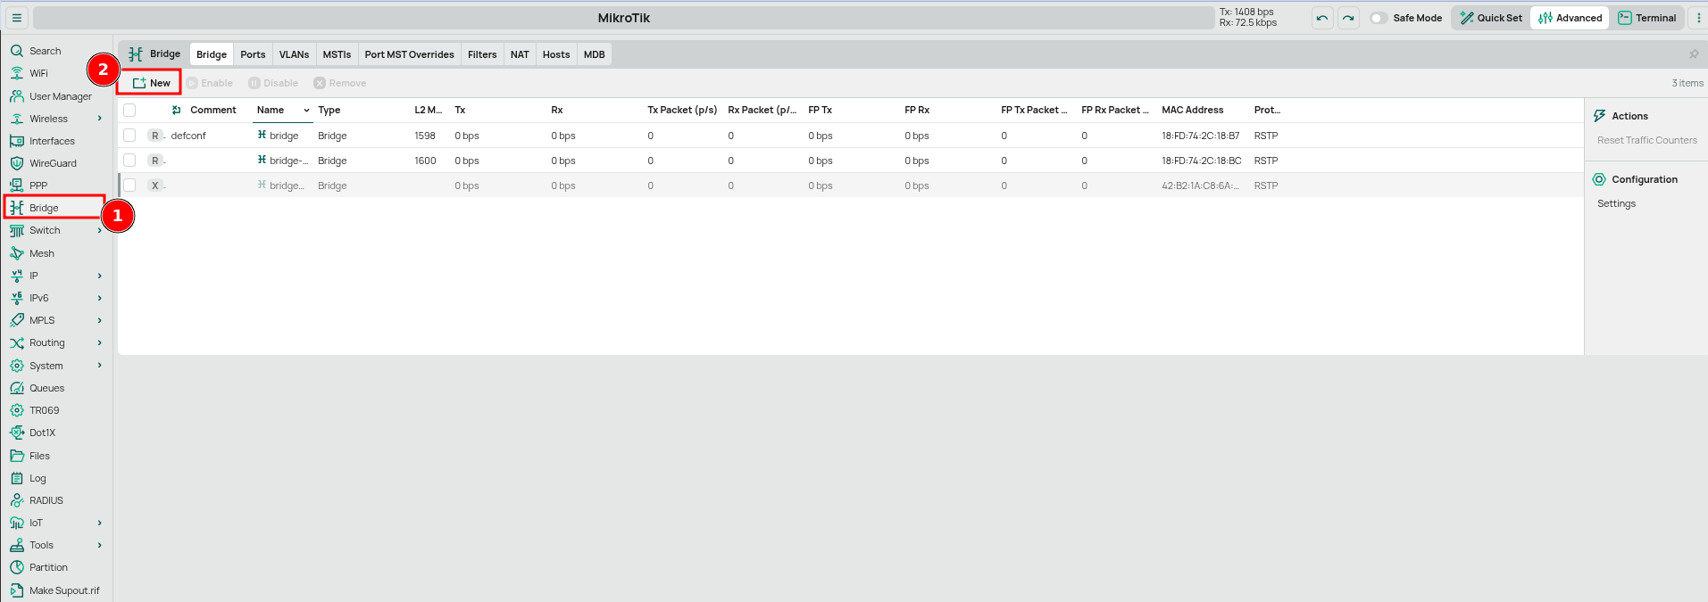The width and height of the screenshot is (1708, 602).
Task: Sort table by the MAC Address column
Action: point(1192,111)
